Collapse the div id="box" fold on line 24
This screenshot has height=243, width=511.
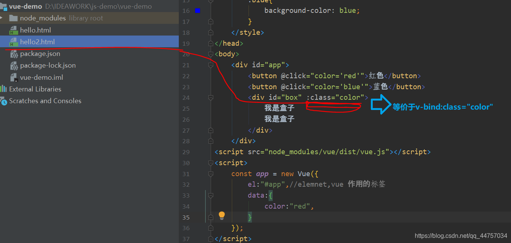(211, 98)
